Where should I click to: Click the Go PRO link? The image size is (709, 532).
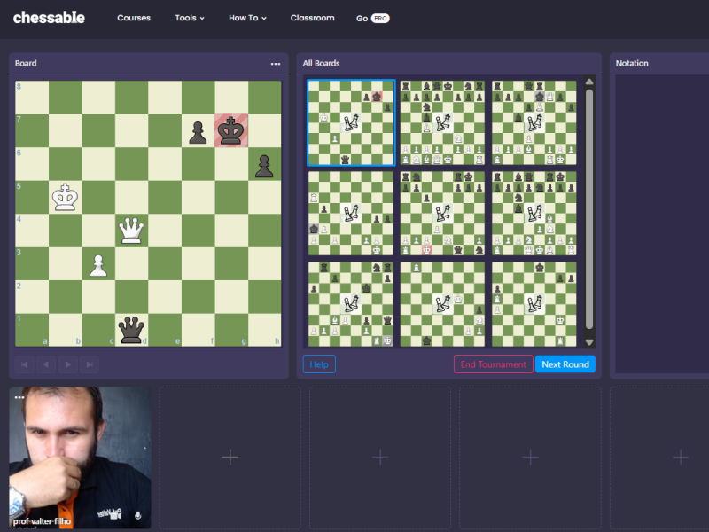[x=372, y=18]
